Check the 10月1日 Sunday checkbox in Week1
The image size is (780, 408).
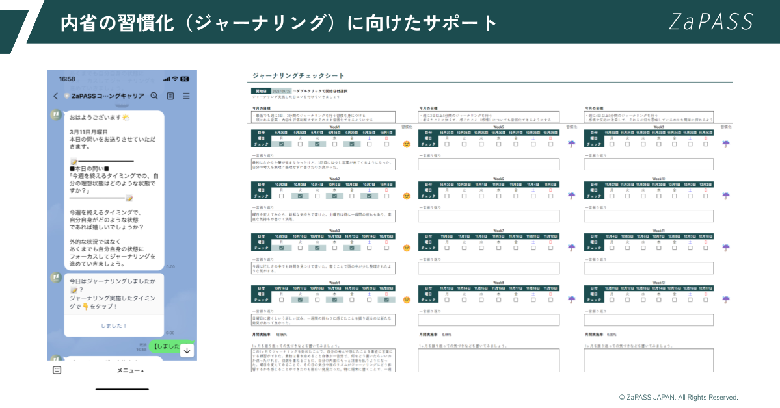tap(386, 144)
